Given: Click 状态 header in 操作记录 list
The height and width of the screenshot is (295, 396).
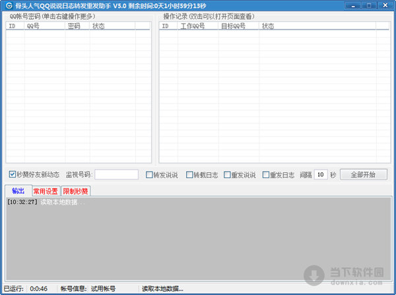Looking at the screenshot, I should point(317,26).
